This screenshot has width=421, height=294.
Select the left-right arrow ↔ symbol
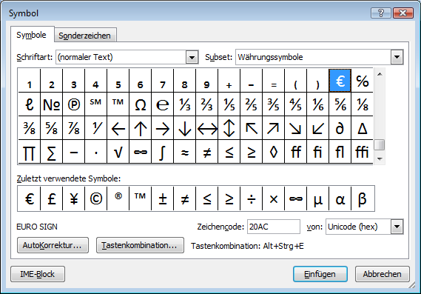pos(206,128)
